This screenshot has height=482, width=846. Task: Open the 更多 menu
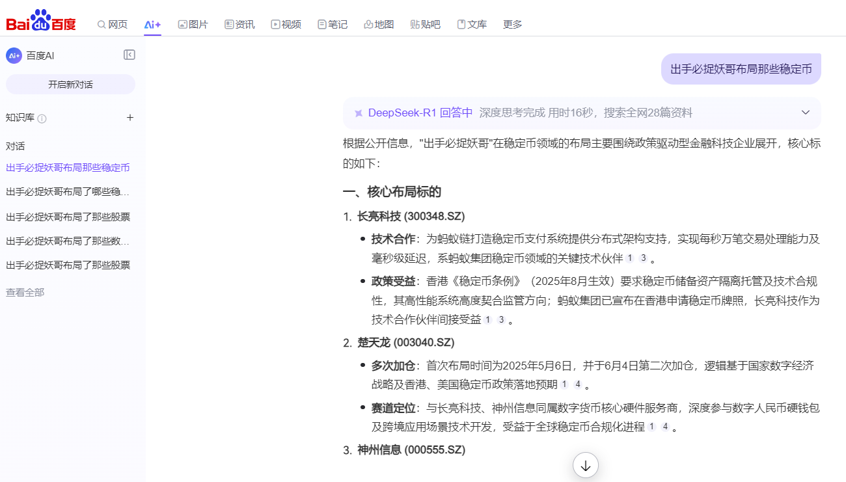click(513, 24)
